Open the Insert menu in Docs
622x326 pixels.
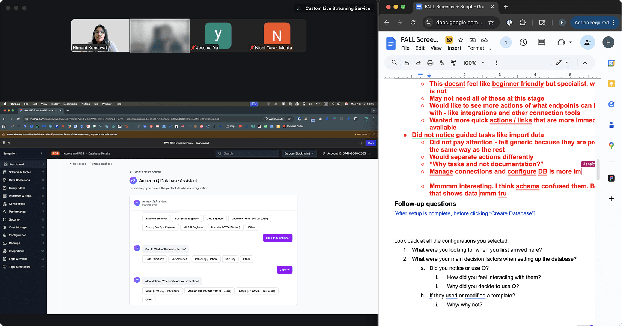[x=454, y=48]
